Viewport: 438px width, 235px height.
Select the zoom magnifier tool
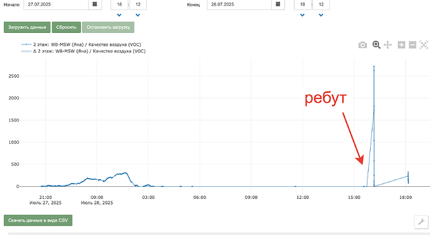pos(376,45)
